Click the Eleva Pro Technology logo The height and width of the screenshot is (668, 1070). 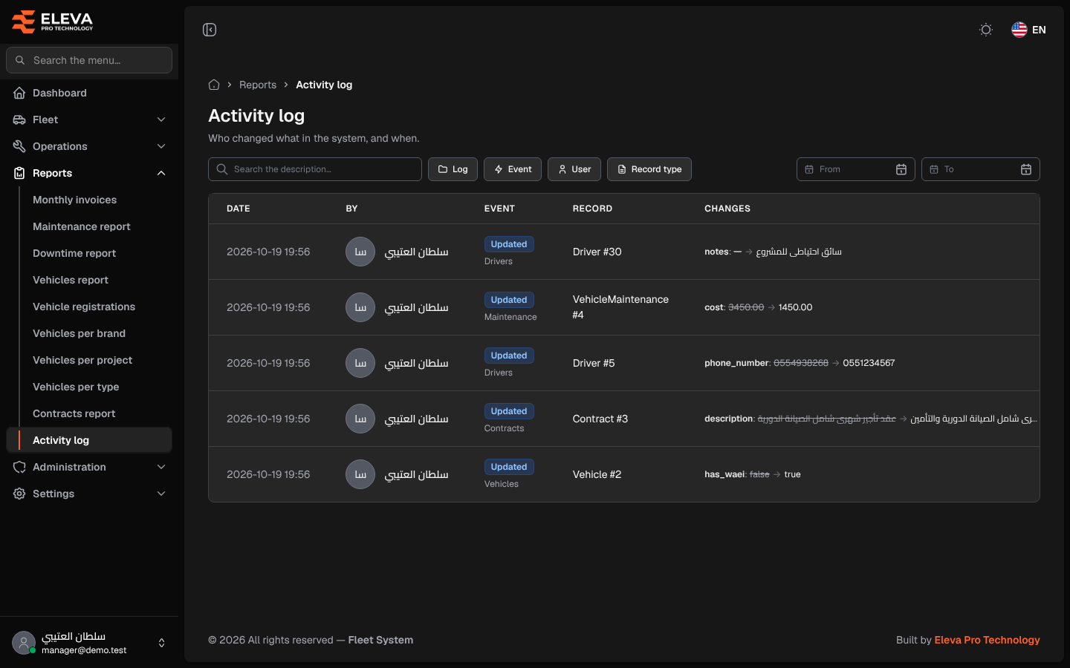click(x=53, y=22)
